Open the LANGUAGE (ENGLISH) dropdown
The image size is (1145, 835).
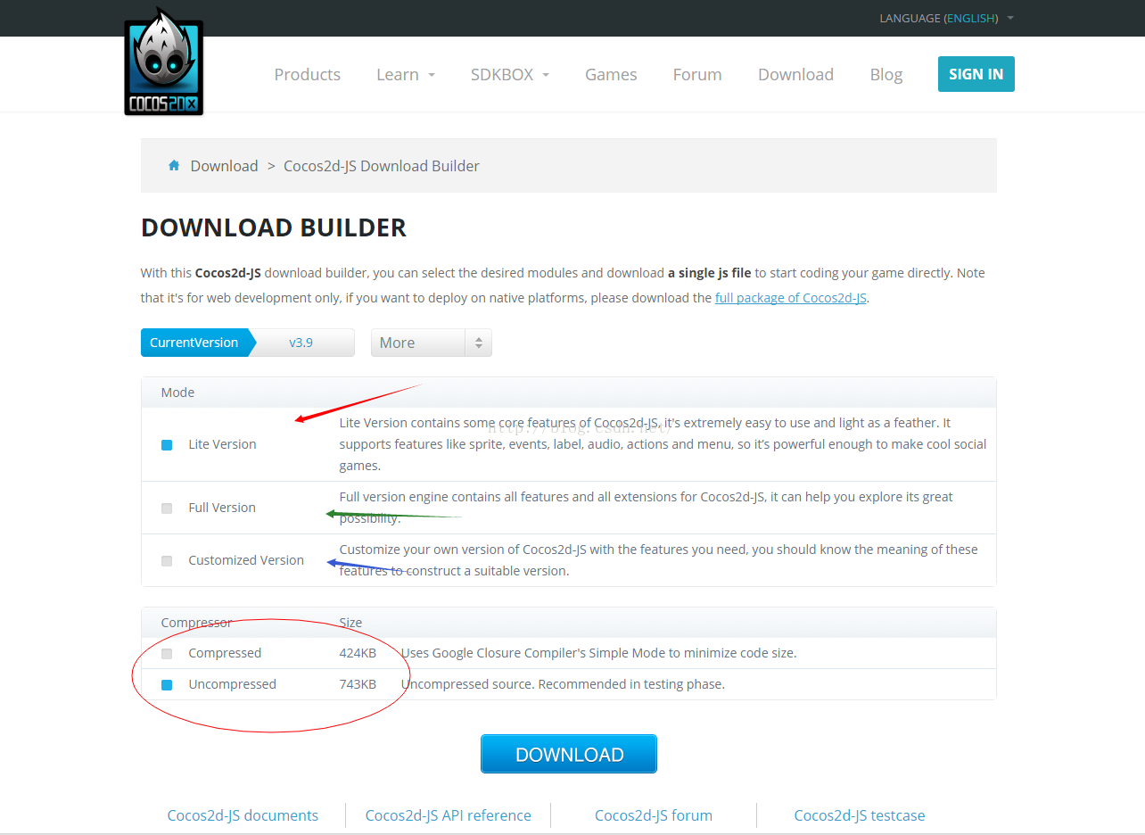click(947, 18)
